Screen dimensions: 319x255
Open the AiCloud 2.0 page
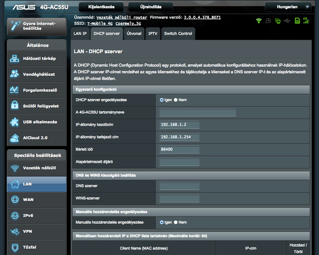[x=36, y=138]
